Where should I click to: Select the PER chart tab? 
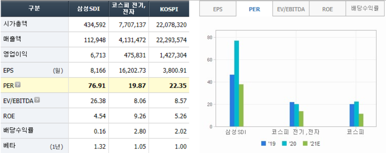coord(254,9)
